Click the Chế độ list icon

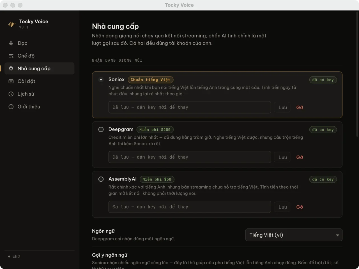point(11,56)
